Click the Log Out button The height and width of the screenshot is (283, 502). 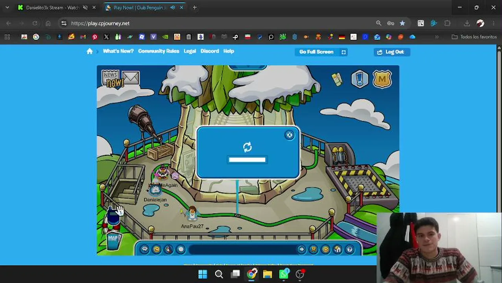[392, 52]
